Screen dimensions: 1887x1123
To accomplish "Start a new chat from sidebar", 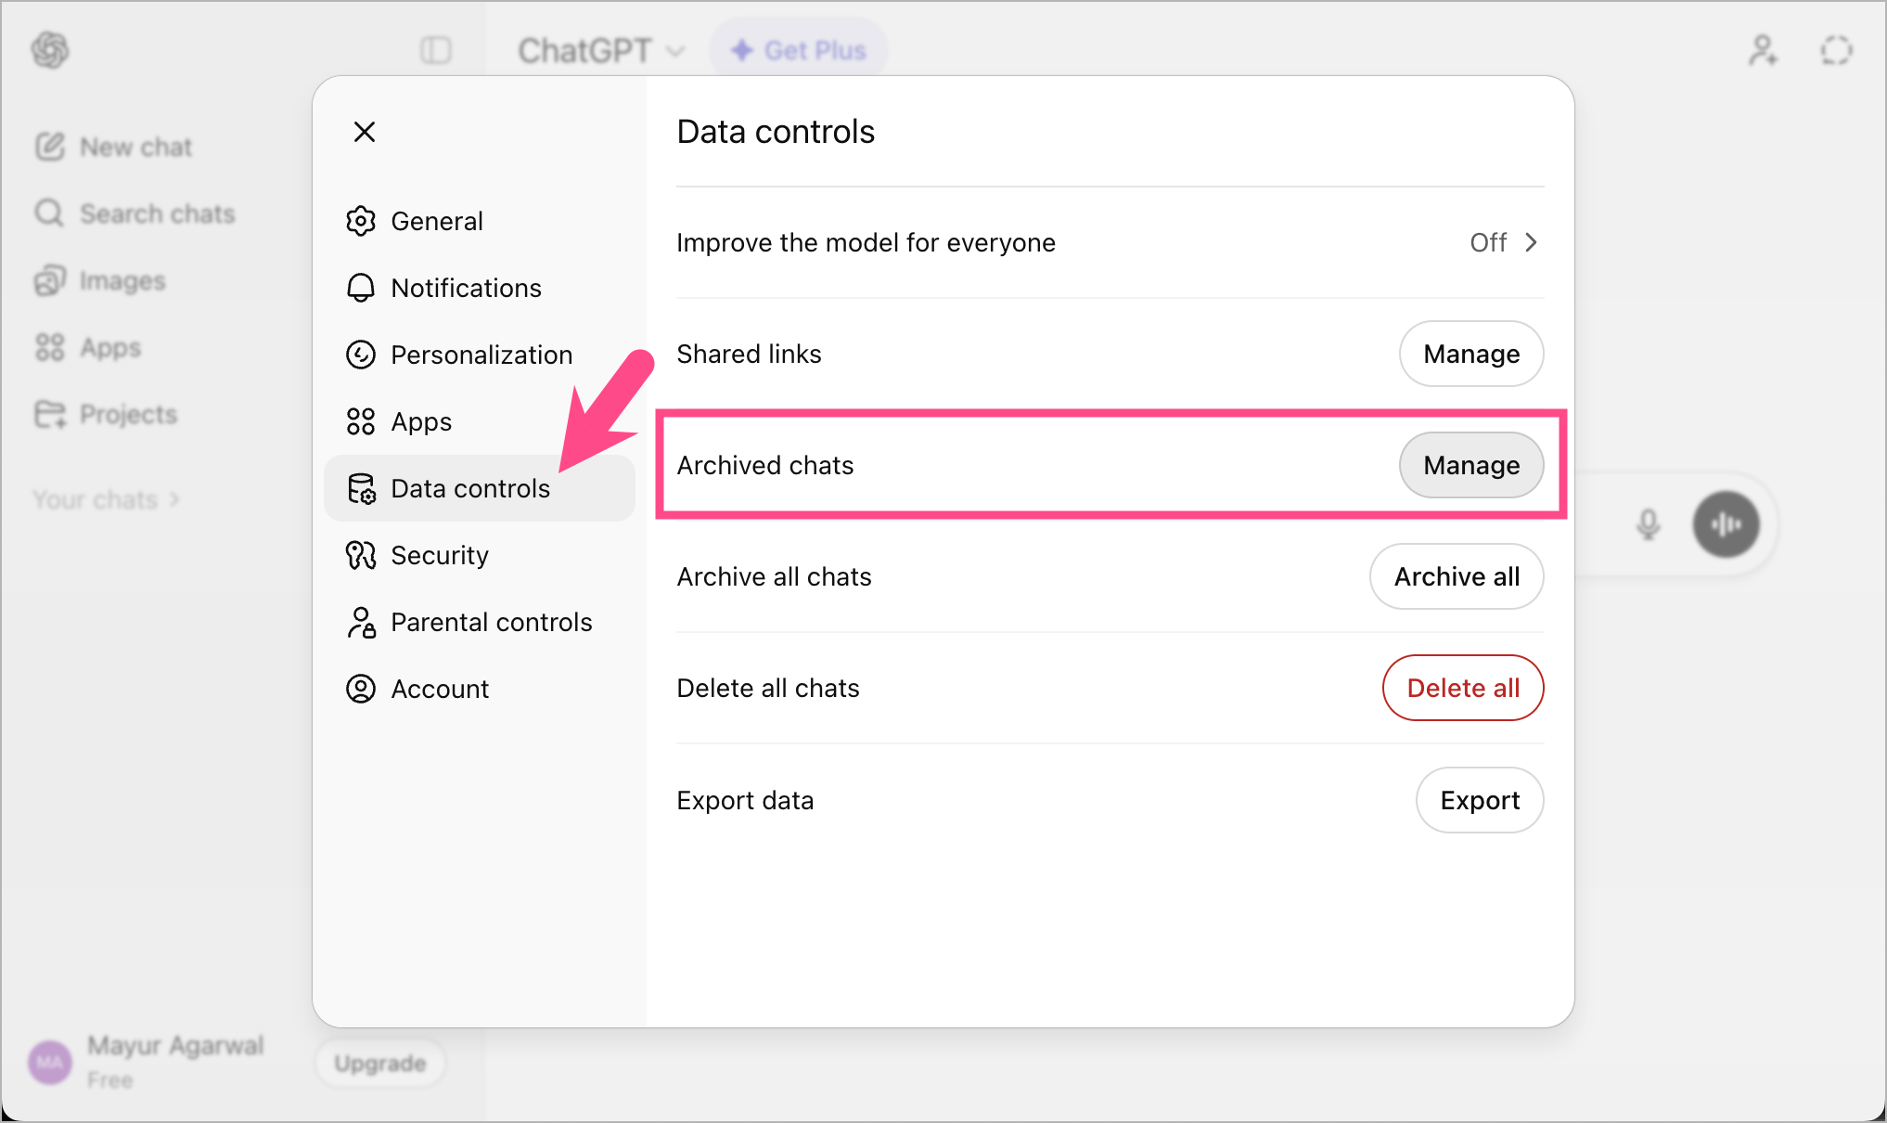I will pos(135,146).
